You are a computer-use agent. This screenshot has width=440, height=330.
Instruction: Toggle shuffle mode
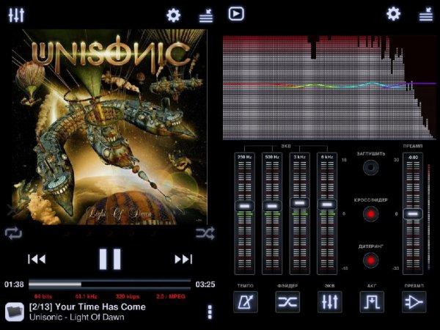pos(205,233)
